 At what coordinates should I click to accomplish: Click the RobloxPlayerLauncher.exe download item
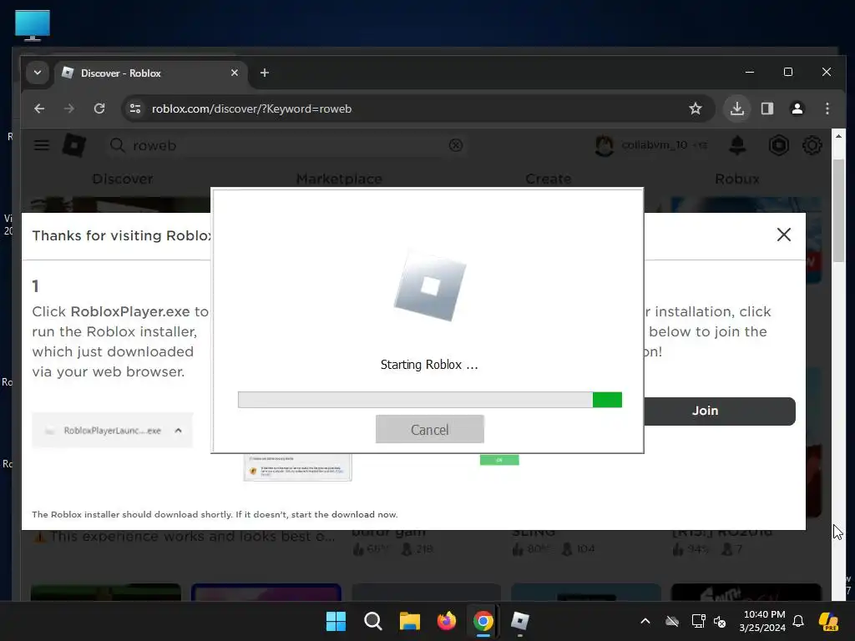coord(113,431)
